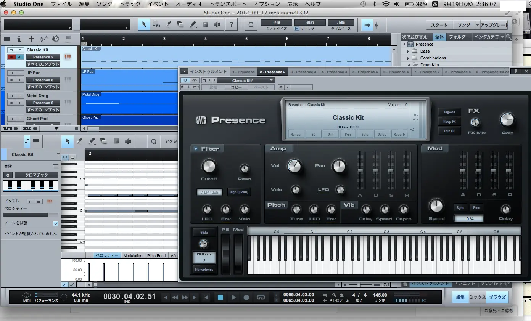Toggle the スナップ snap checkbox
Image resolution: width=531 pixels, height=321 pixels.
(297, 29)
